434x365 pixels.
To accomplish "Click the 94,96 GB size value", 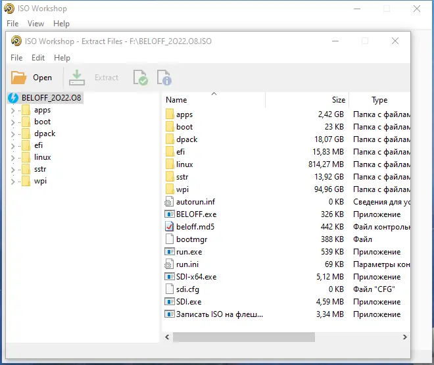I will 329,189.
